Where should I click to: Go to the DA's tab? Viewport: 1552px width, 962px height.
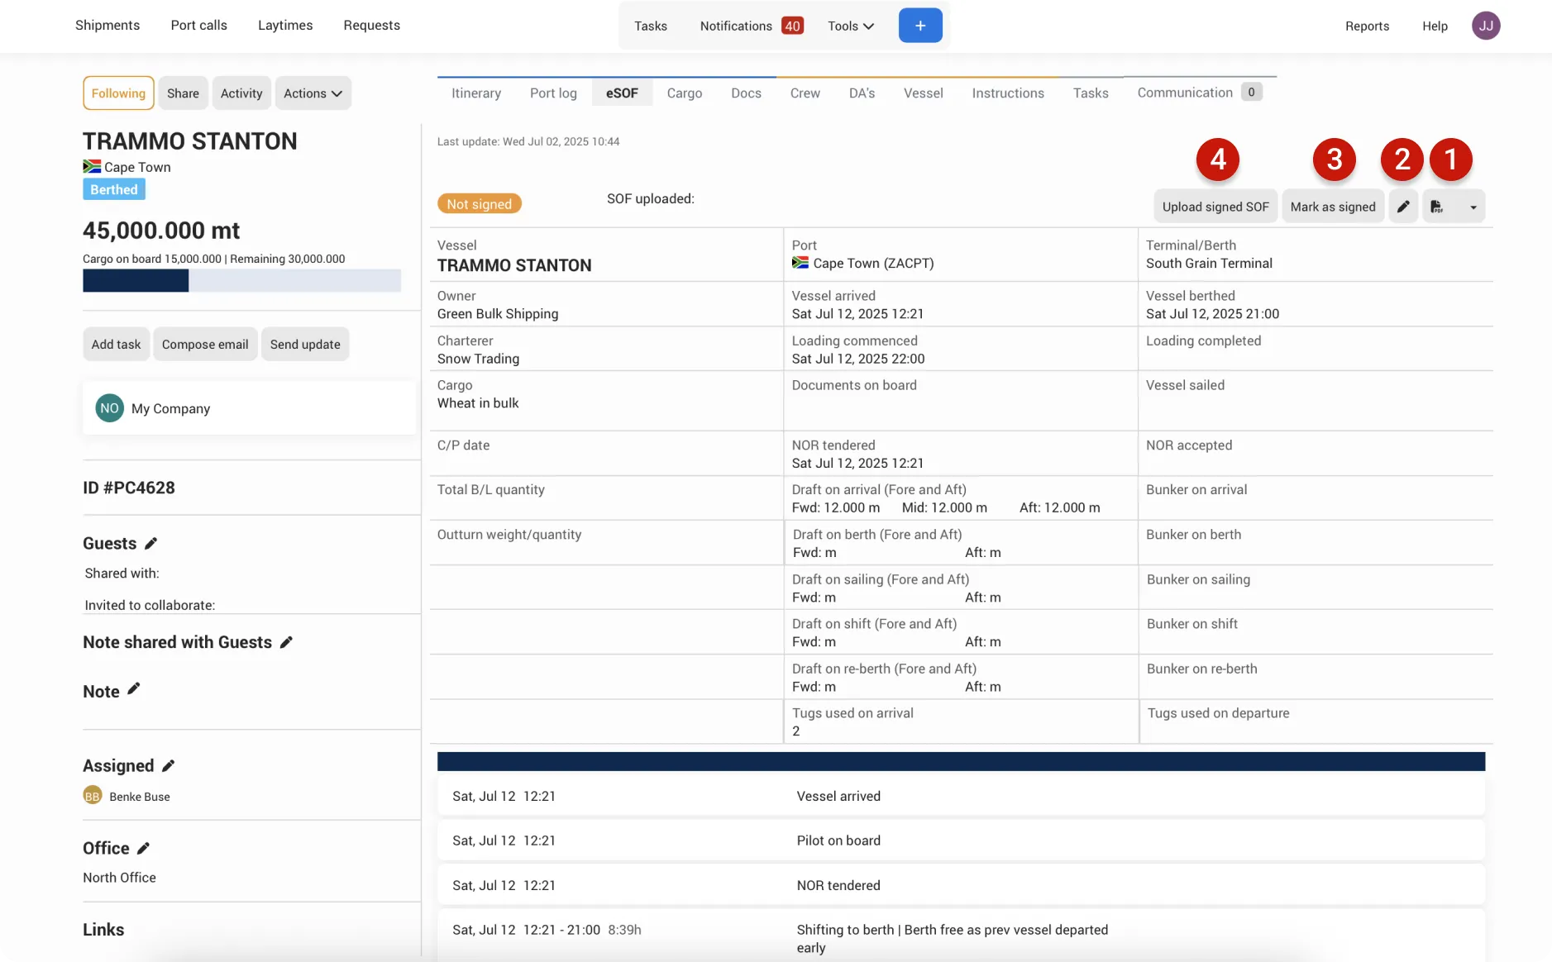click(x=862, y=93)
